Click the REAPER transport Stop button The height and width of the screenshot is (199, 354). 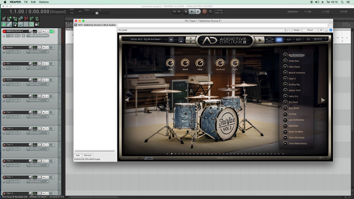point(186,12)
